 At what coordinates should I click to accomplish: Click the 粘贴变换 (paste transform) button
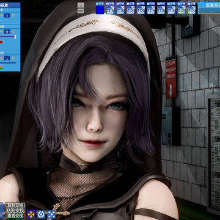click(x=15, y=210)
